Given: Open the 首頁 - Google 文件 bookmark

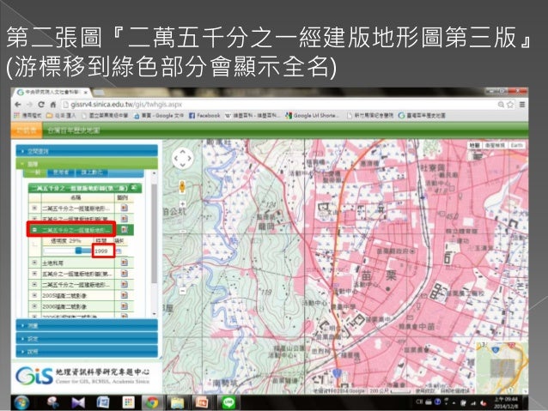Looking at the screenshot, I should coord(159,115).
